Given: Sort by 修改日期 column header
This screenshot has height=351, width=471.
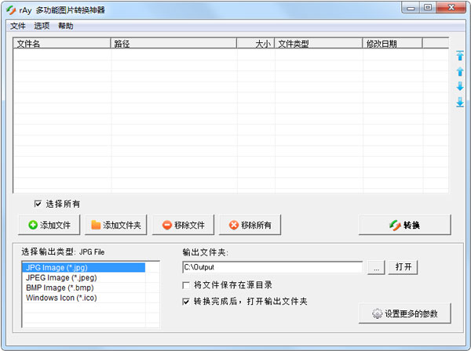Looking at the screenshot, I should [x=392, y=43].
